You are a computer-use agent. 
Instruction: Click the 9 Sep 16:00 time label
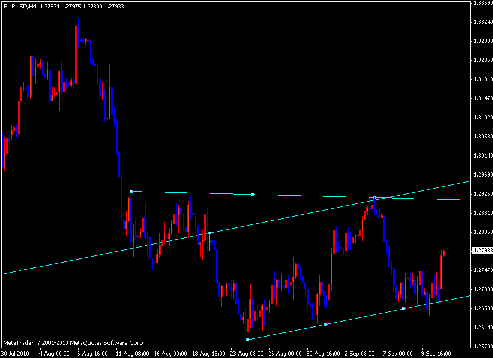coord(436,354)
